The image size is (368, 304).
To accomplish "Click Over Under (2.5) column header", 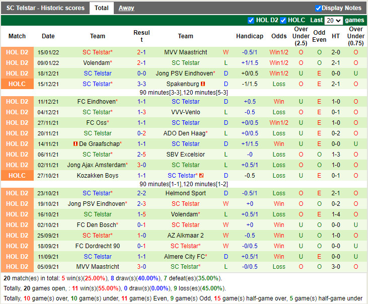I will 301,36.
